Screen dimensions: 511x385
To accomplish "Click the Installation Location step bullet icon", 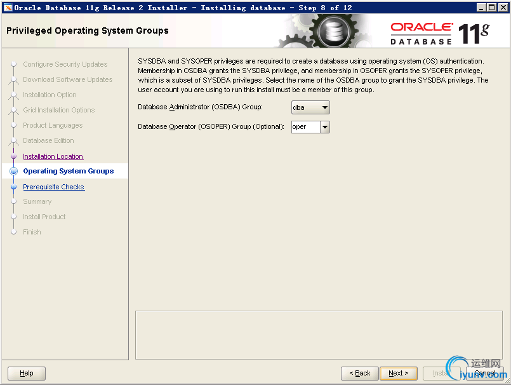I will click(14, 156).
